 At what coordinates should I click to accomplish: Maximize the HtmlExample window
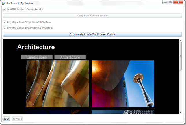(x=171, y=2)
